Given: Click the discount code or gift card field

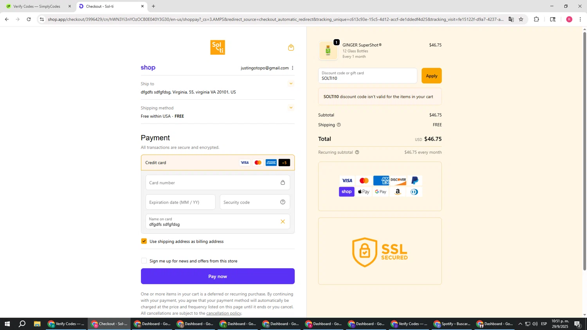Looking at the screenshot, I should point(367,76).
